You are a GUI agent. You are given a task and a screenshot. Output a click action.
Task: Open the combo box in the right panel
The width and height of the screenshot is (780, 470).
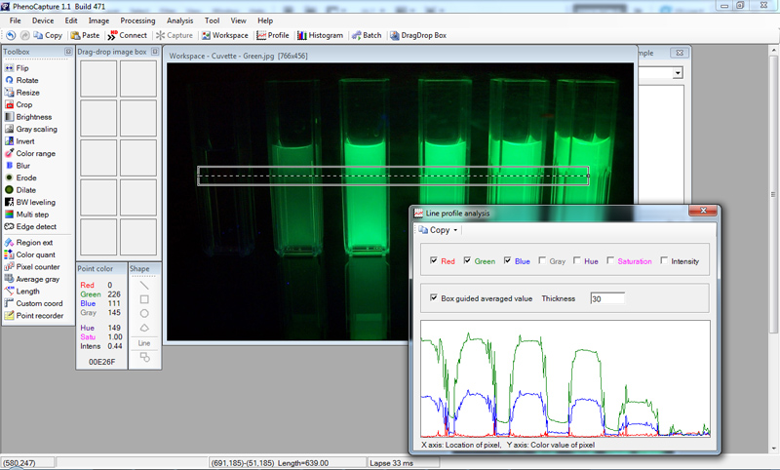677,73
